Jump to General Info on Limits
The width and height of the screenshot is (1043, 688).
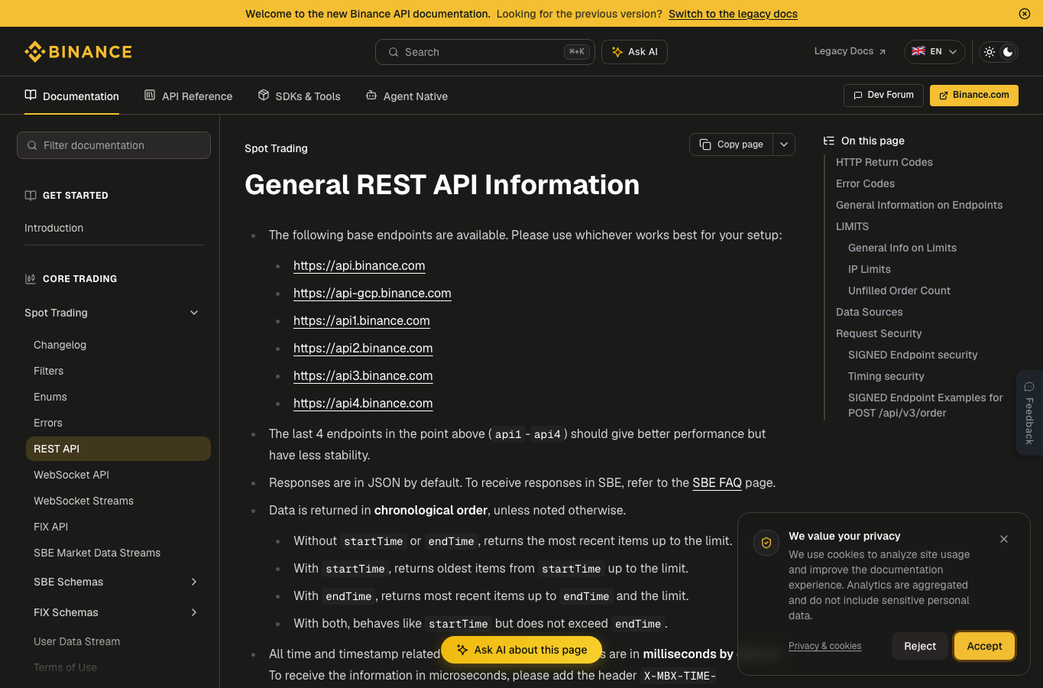[x=902, y=248]
